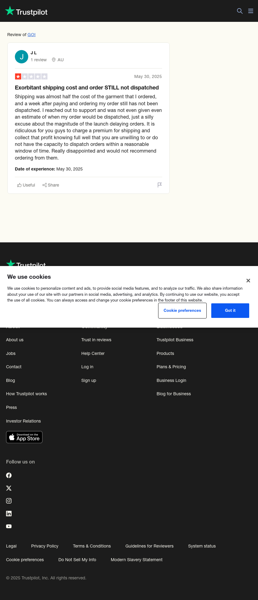This screenshot has width=258, height=600.
Task: Click the J L reviewer avatar
Action: [22, 57]
